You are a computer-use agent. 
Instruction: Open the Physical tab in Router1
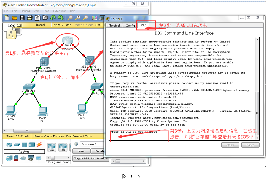coord(114,26)
